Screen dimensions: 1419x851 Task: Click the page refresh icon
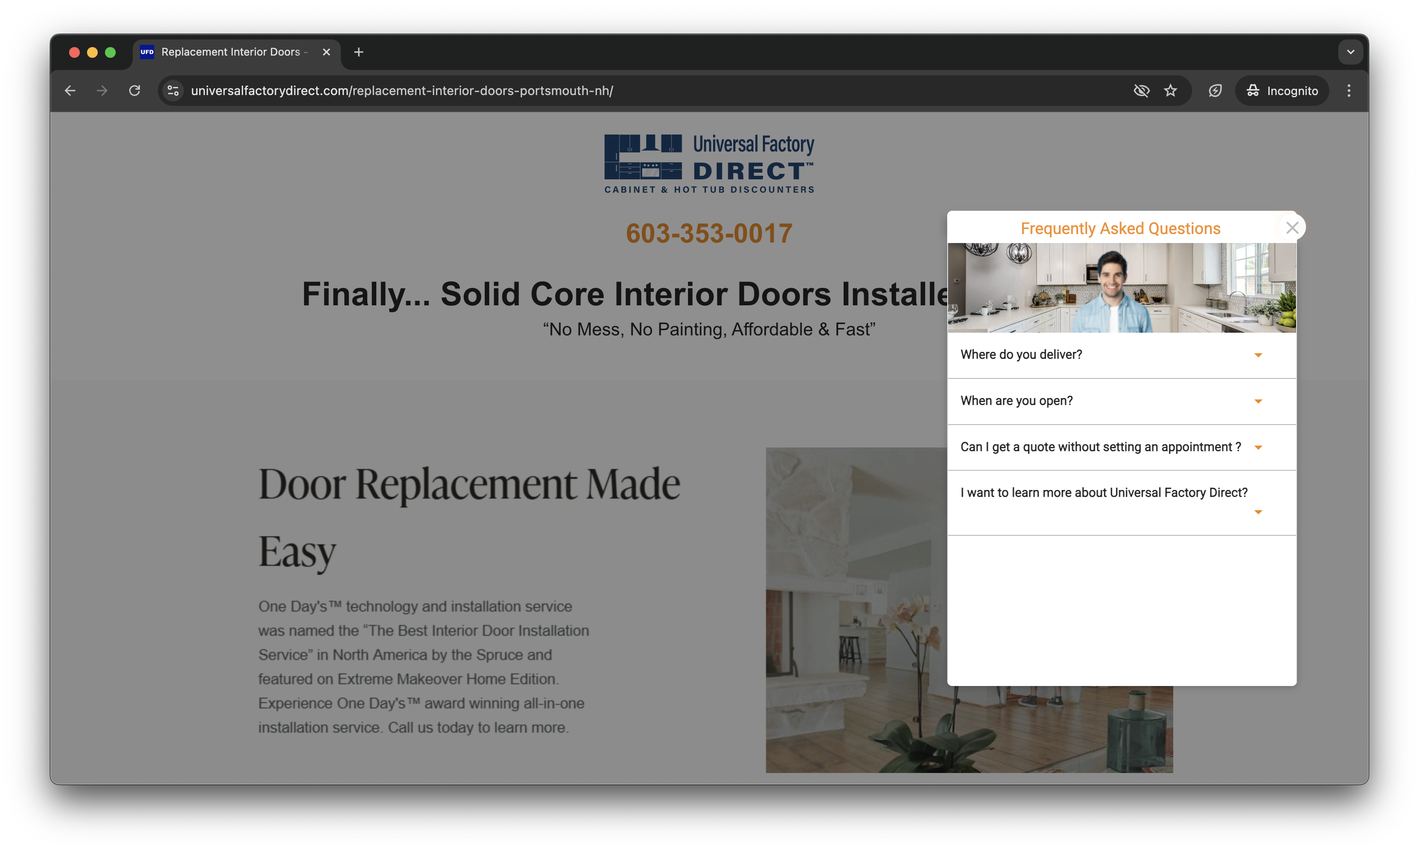point(136,91)
